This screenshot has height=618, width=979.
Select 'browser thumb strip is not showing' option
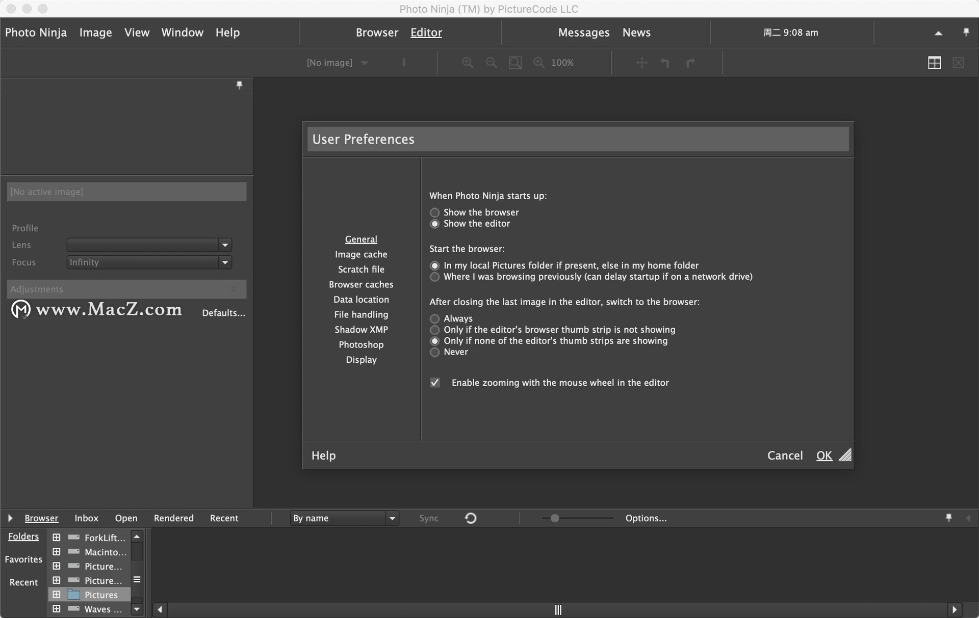(x=434, y=330)
